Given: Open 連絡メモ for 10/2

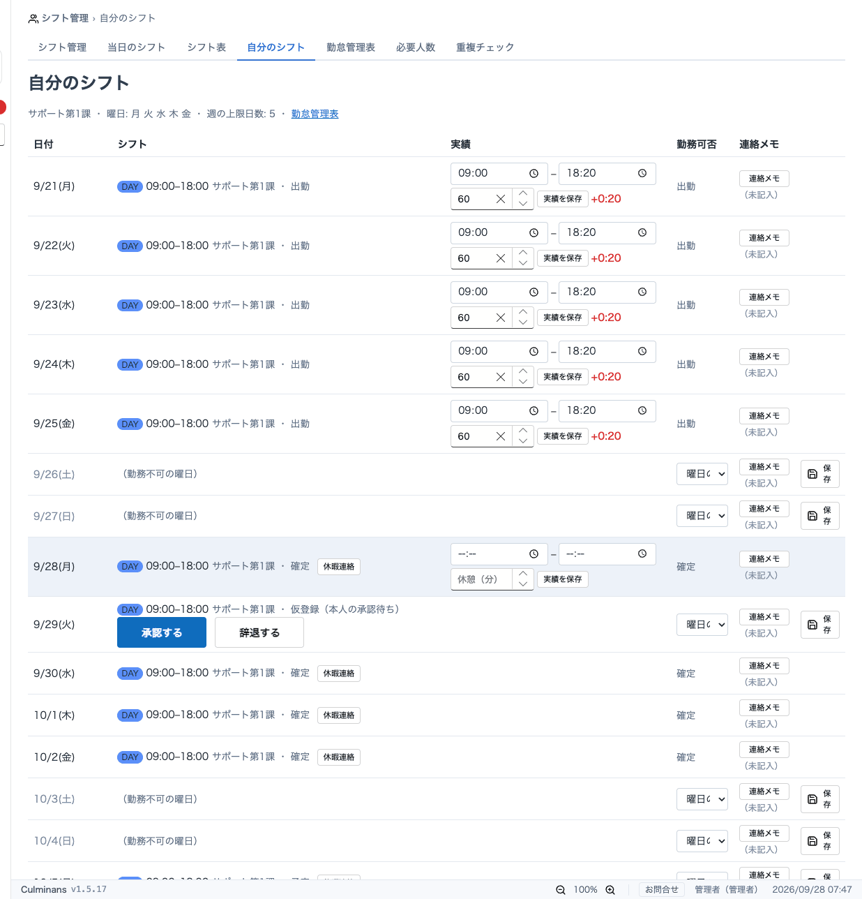Looking at the screenshot, I should tap(764, 750).
